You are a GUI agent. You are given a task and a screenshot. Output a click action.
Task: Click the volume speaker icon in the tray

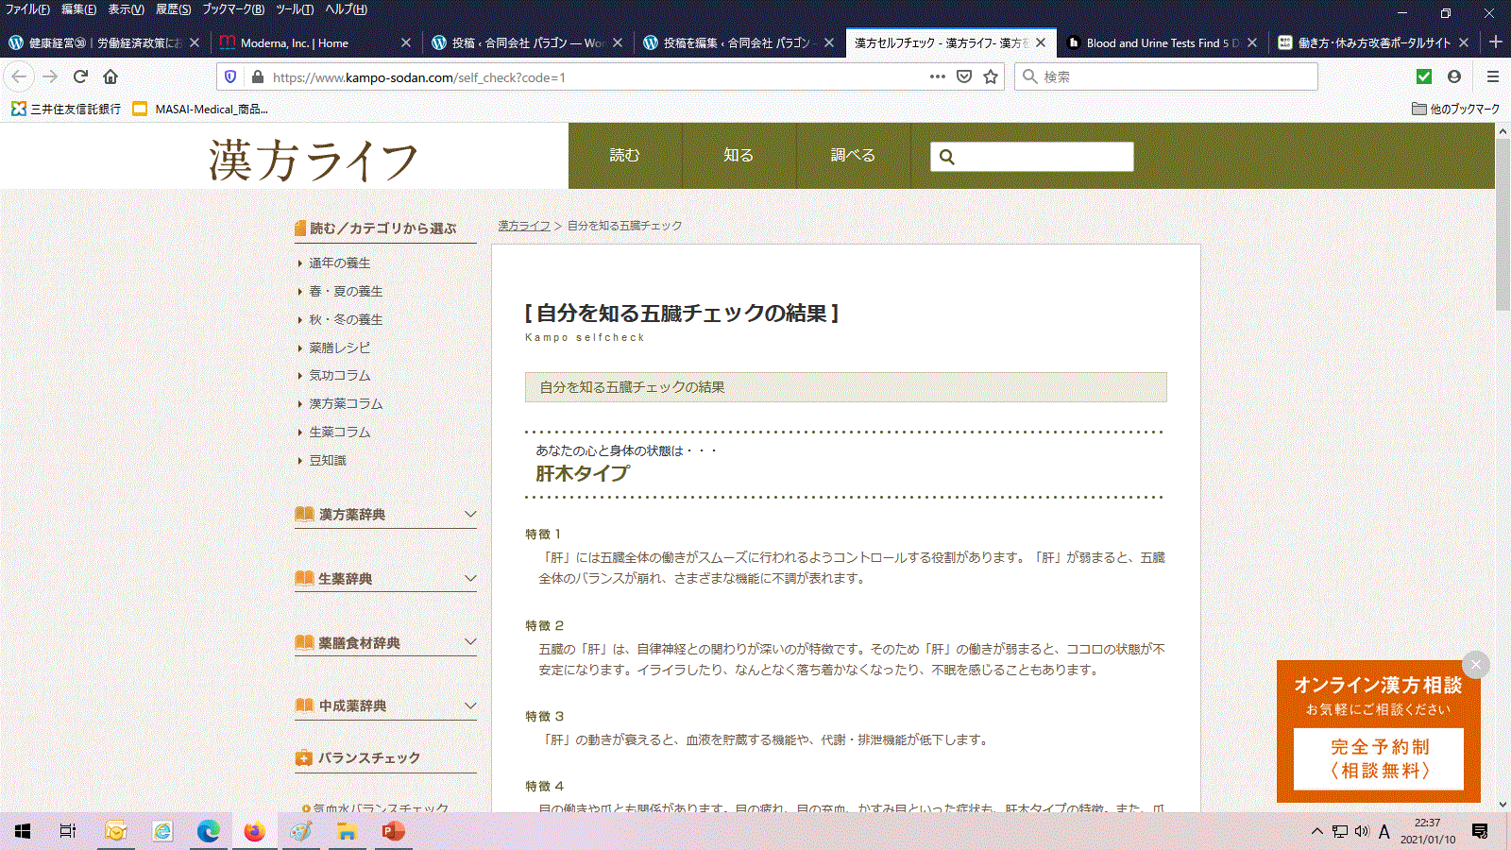1362,831
